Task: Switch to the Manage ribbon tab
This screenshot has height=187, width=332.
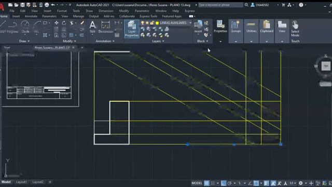Action: [78, 16]
